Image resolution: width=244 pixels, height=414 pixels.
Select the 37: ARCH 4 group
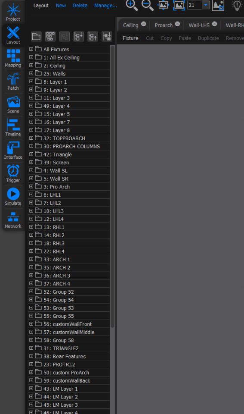[x=69, y=284]
